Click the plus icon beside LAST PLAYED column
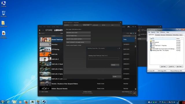Image resolution: width=185 pixels, height=104 pixels. coord(136,36)
